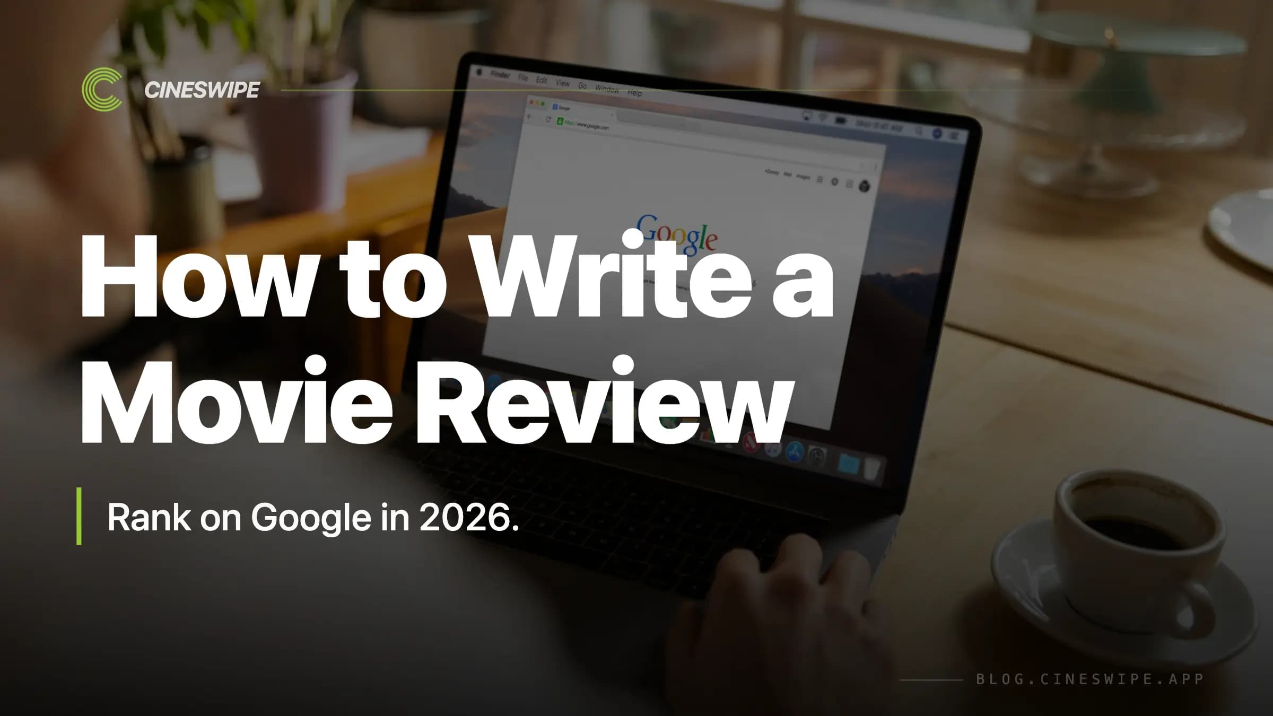Click the subtitle "Rank on Google in 2026."
Screen dimensions: 1273x716
click(313, 517)
